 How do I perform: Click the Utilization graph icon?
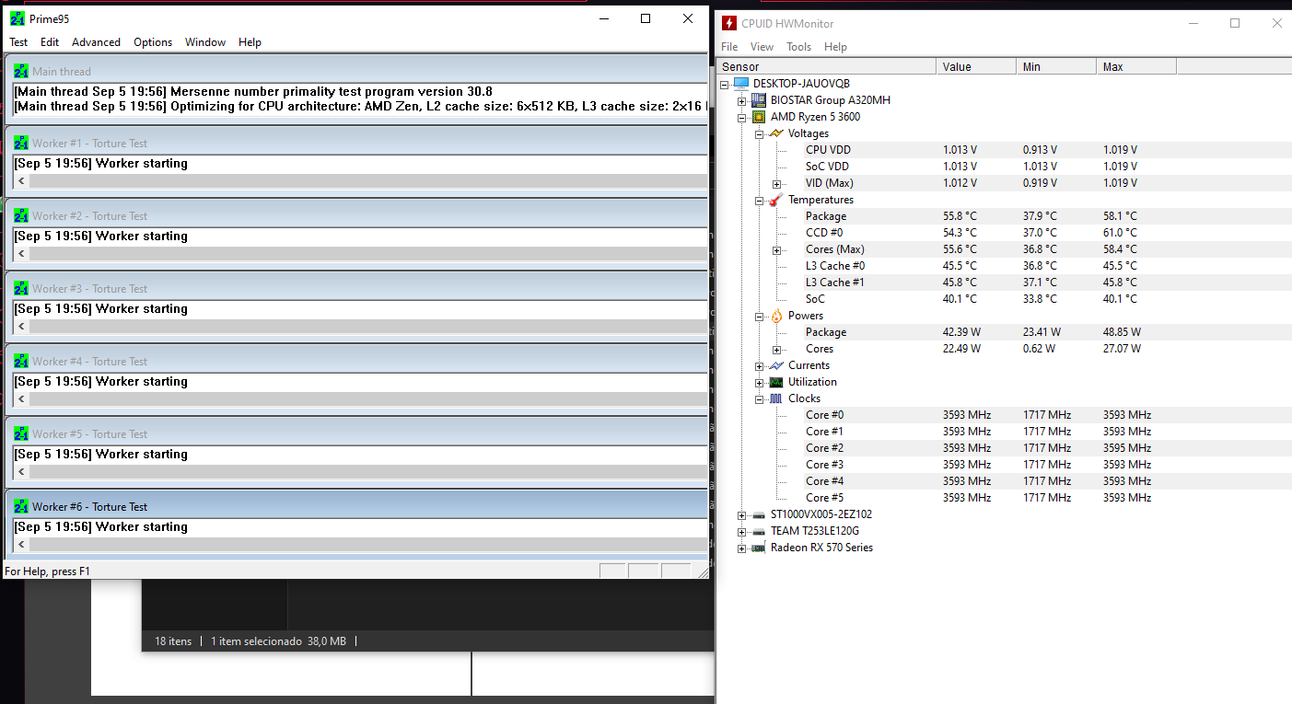coord(776,382)
